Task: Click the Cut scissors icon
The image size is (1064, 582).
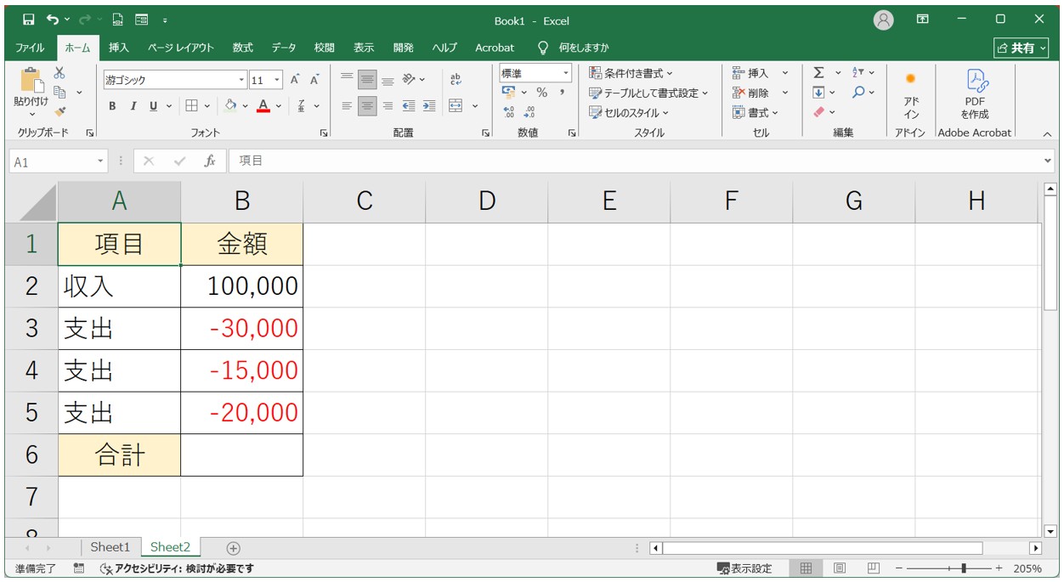Action: click(59, 74)
